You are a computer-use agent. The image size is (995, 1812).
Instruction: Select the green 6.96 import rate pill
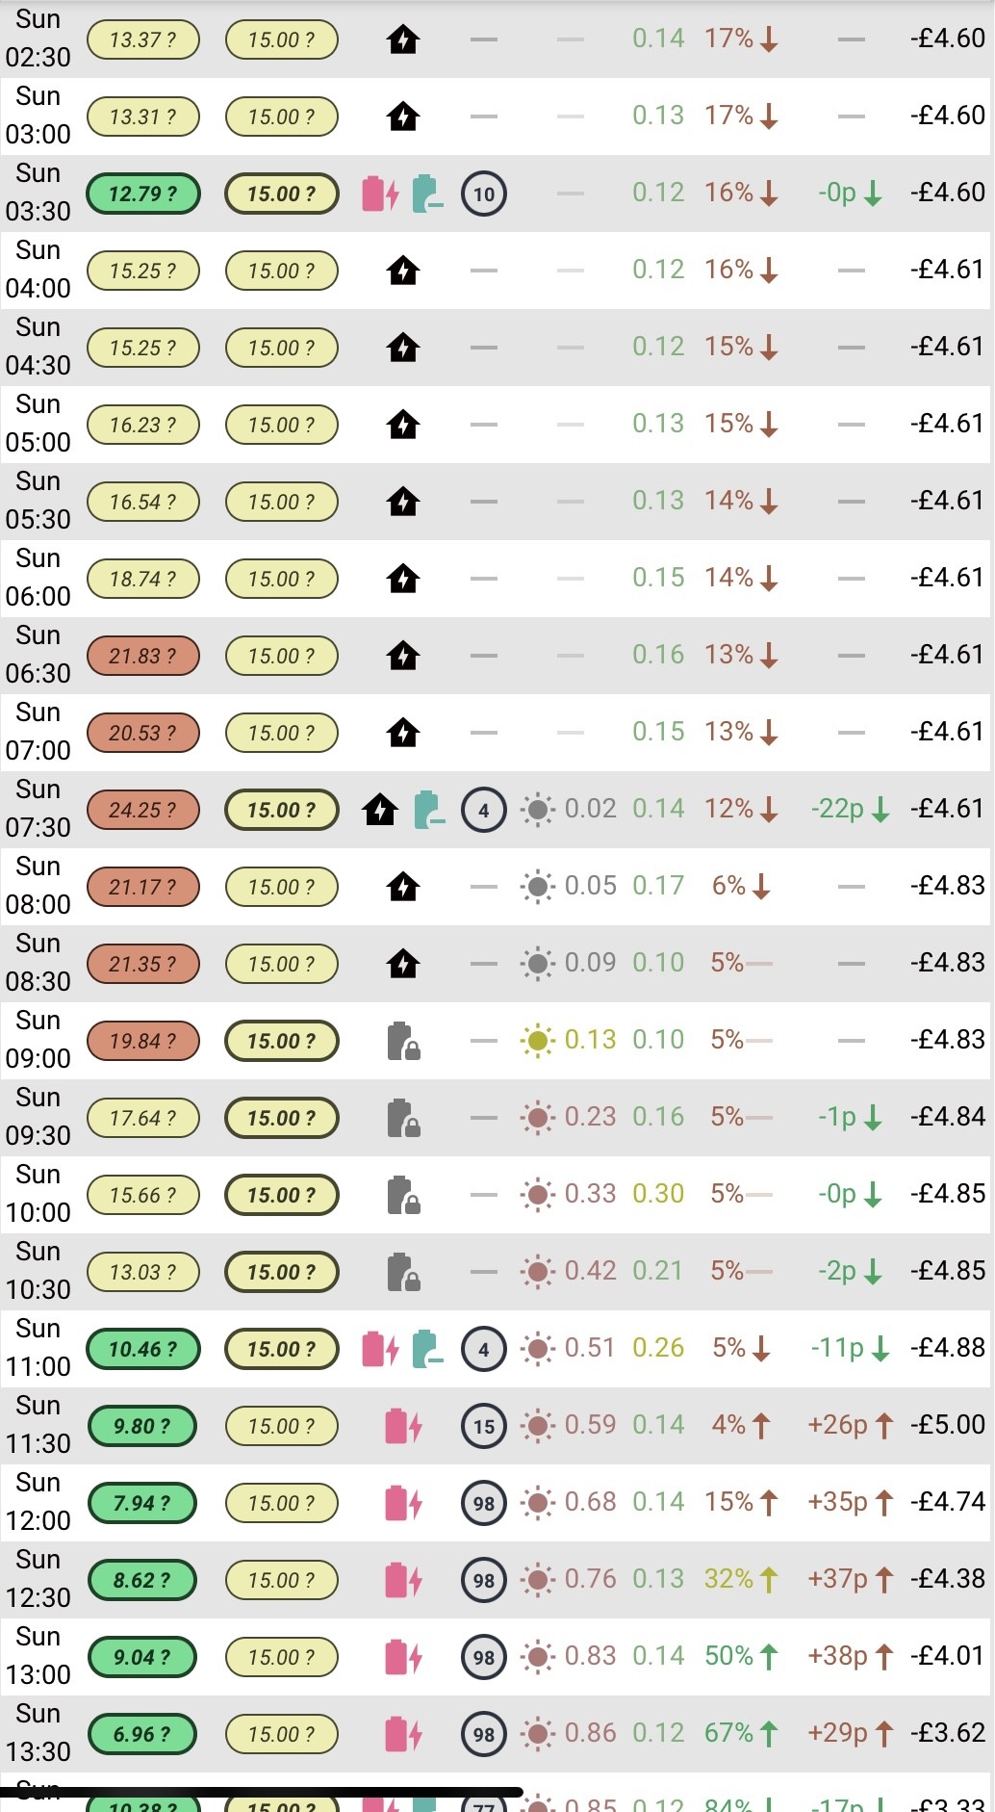pyautogui.click(x=141, y=1734)
